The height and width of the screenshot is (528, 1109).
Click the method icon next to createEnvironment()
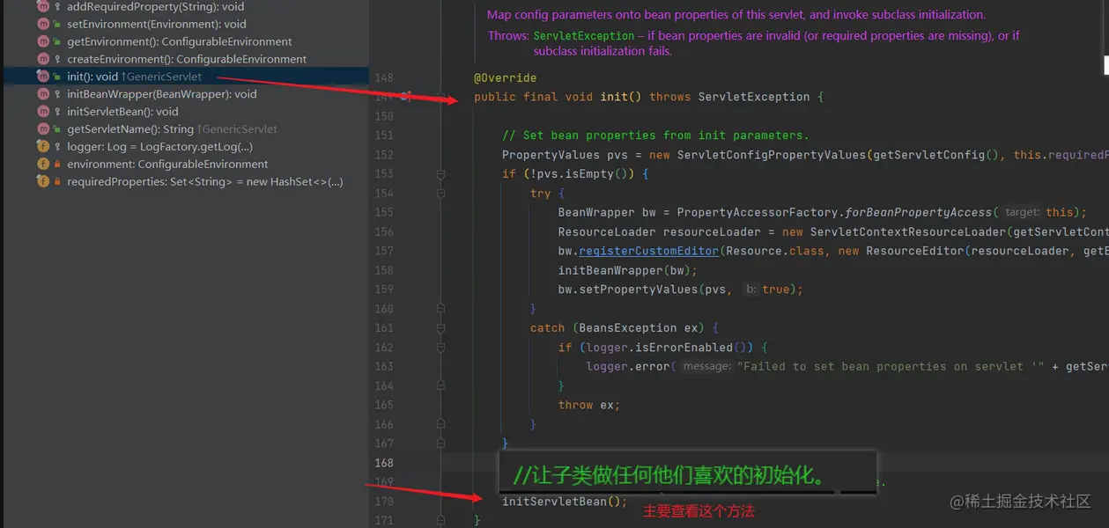coord(43,60)
